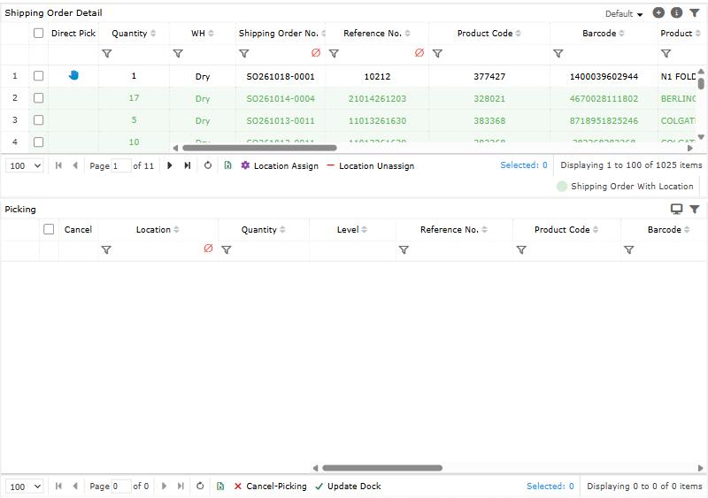Click Shipping Order With Location green legend
708x498 pixels.
[x=626, y=186]
